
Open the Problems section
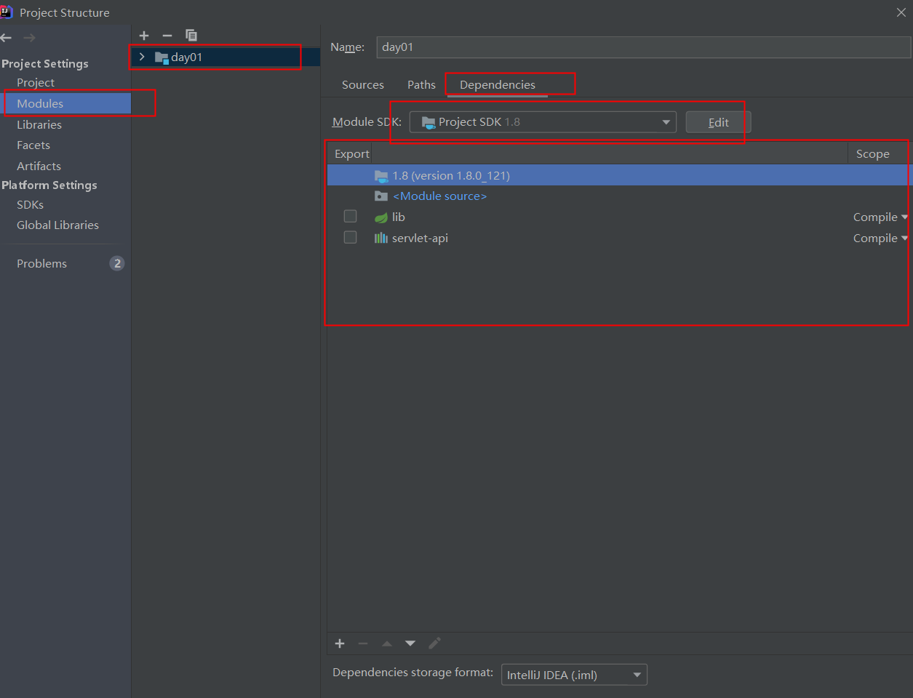(42, 264)
